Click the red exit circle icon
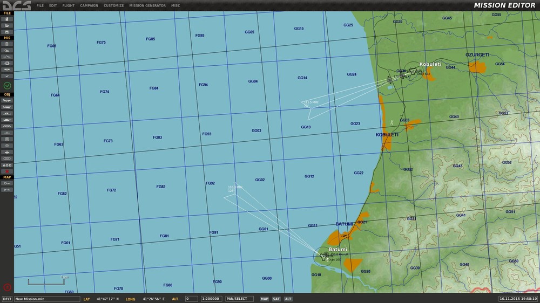The height and width of the screenshot is (303, 540). click(x=7, y=287)
